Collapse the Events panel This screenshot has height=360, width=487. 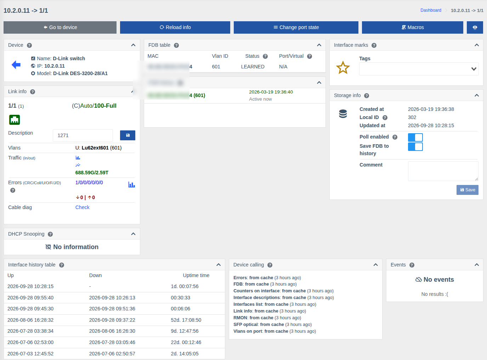477,265
